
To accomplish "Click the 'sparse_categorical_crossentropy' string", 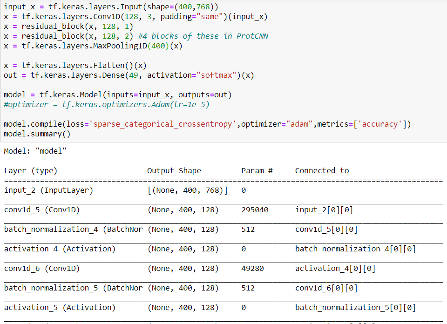I will [x=163, y=124].
